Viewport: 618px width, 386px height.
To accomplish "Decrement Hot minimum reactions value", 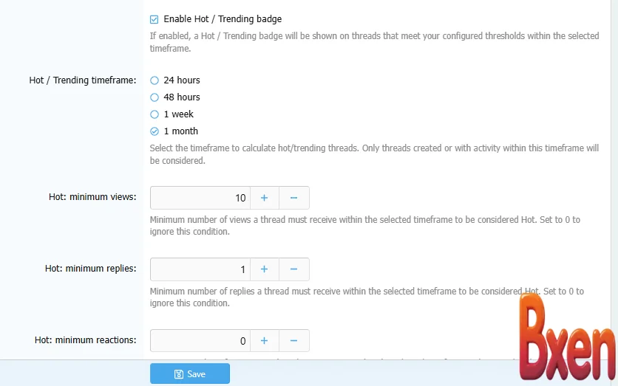I will point(293,341).
